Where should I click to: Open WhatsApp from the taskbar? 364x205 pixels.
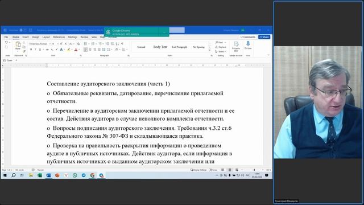[75, 175]
